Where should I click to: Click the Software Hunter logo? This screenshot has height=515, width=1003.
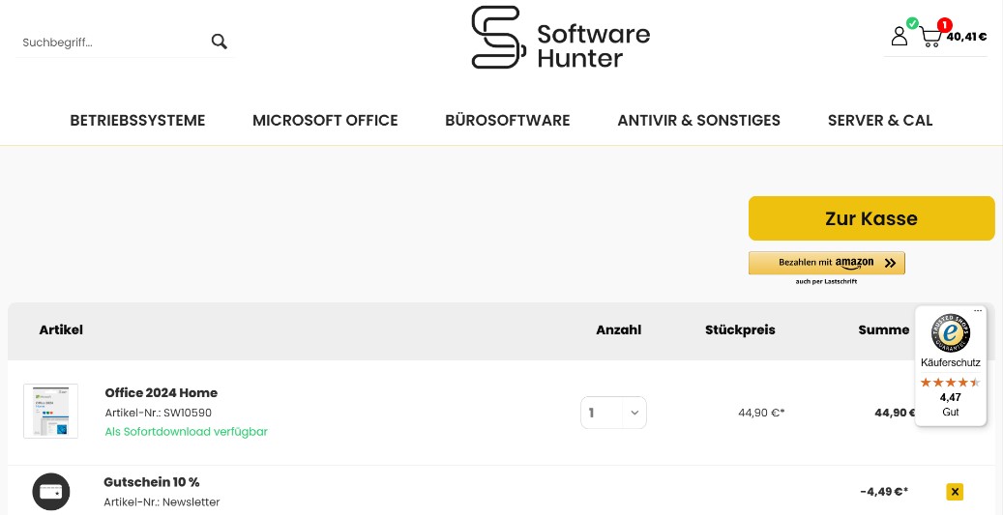tap(560, 38)
